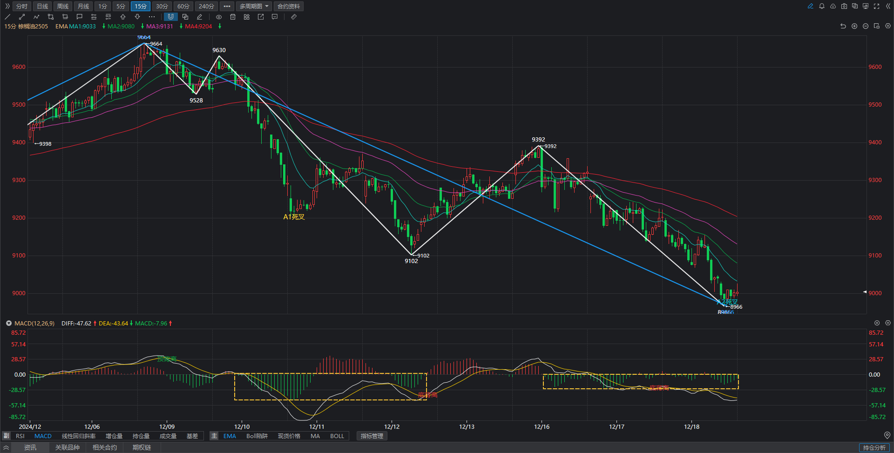Select the down arrow marker tool
This screenshot has width=894, height=453.
pos(137,17)
